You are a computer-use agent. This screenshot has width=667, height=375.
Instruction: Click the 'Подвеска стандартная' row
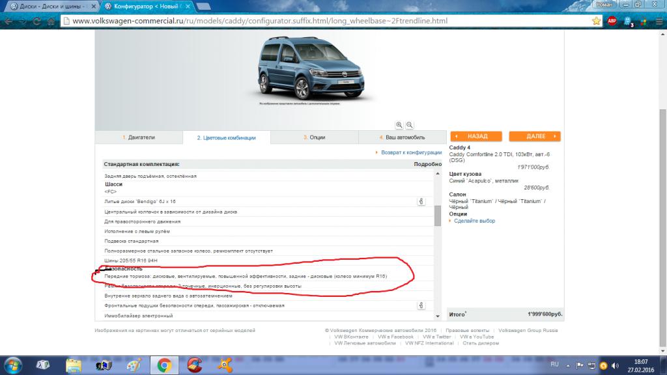point(268,241)
